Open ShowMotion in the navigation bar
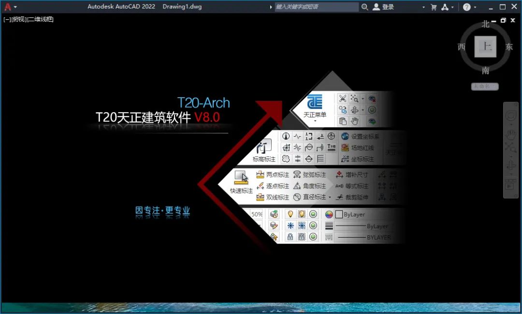Image resolution: width=522 pixels, height=314 pixels. click(x=510, y=185)
